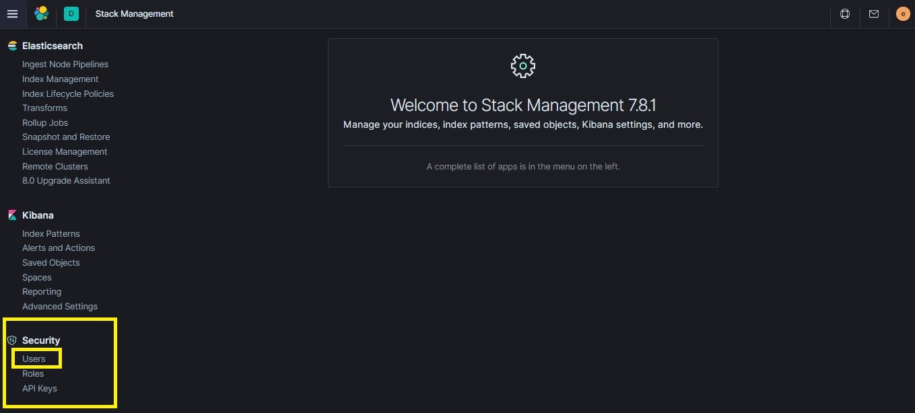Click the Kibana section heading
Image resolution: width=915 pixels, height=413 pixels.
coord(38,215)
